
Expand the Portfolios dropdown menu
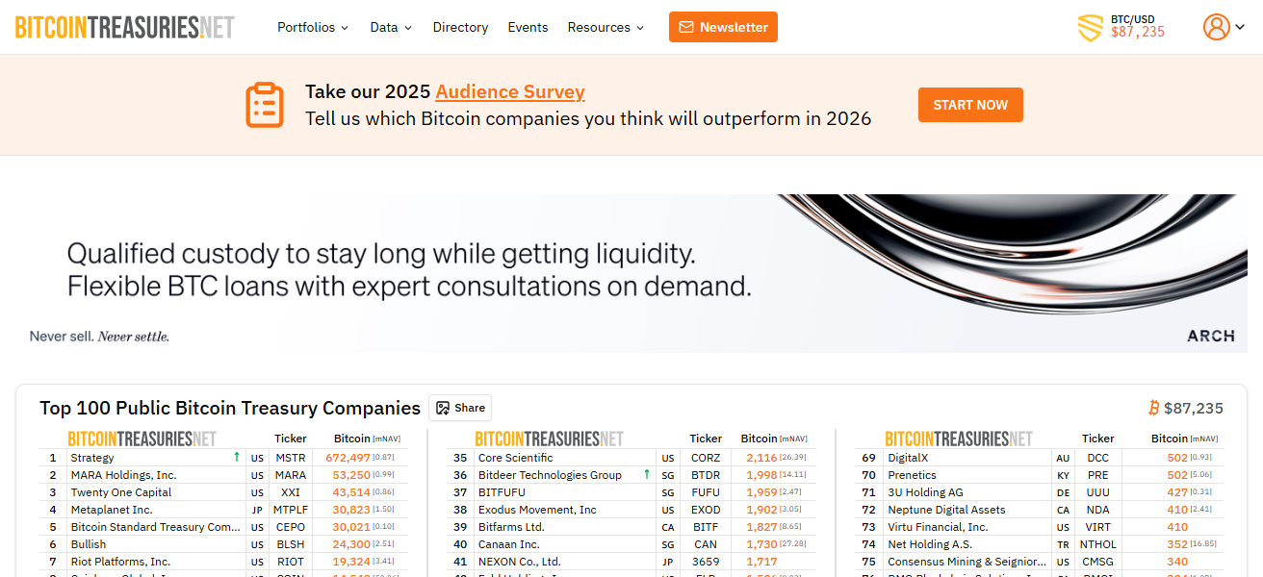313,27
